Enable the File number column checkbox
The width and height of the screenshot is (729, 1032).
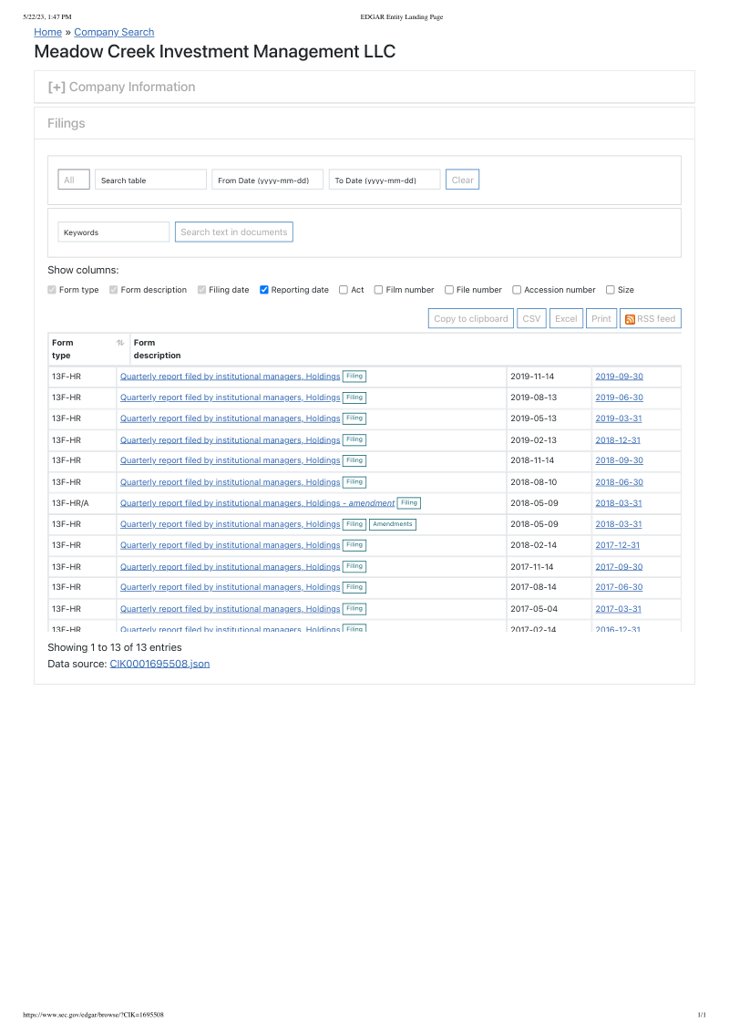click(449, 290)
